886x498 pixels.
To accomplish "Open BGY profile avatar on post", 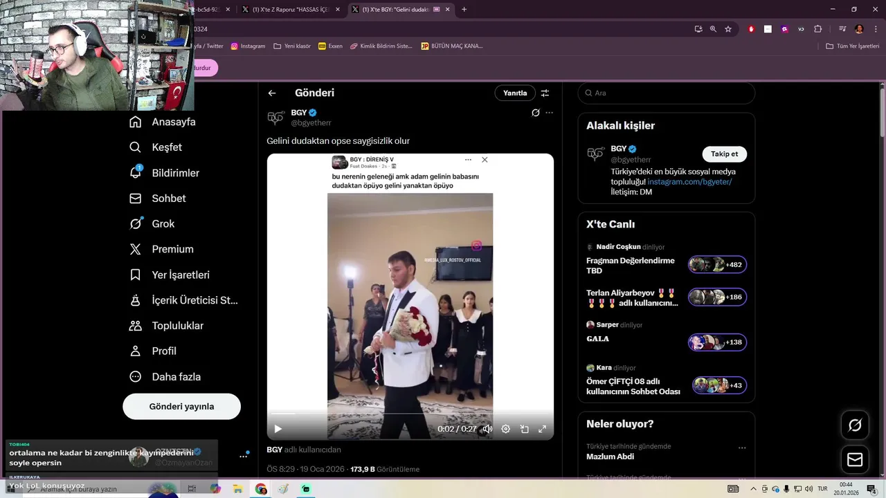I will (x=275, y=118).
